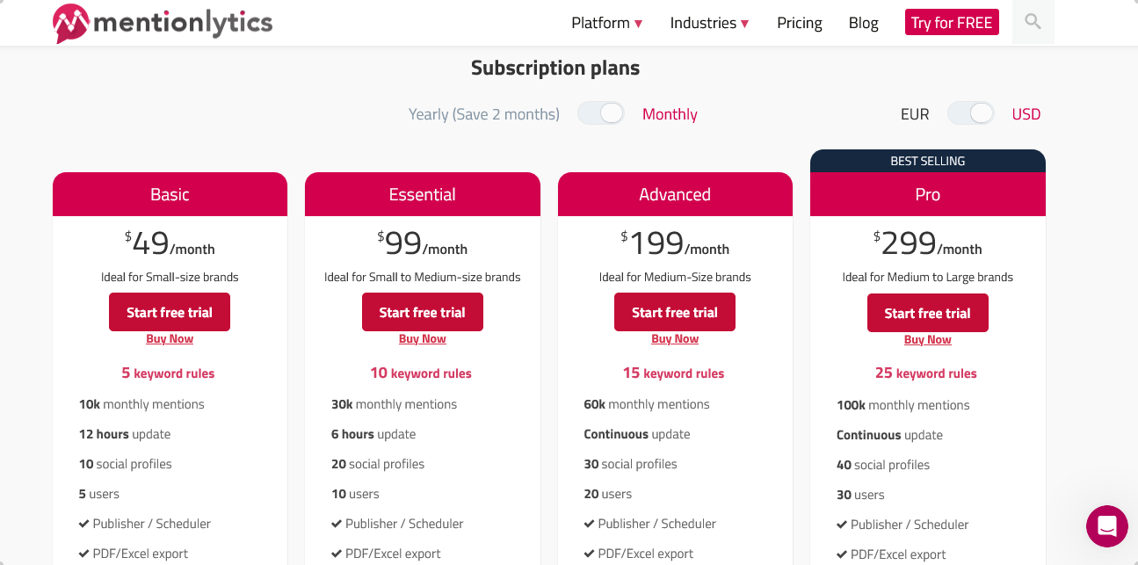Toggle the Yearly/Monthly billing switch
Image resolution: width=1138 pixels, height=565 pixels.
click(601, 113)
